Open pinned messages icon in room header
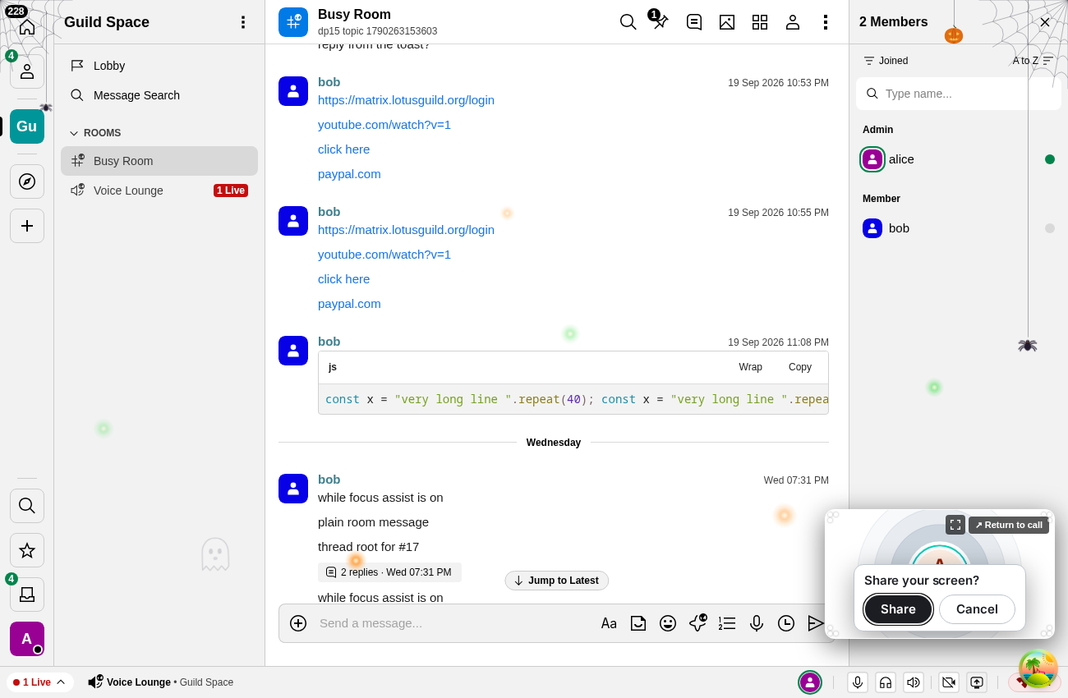Screen dimensions: 1068x698 coord(661,22)
